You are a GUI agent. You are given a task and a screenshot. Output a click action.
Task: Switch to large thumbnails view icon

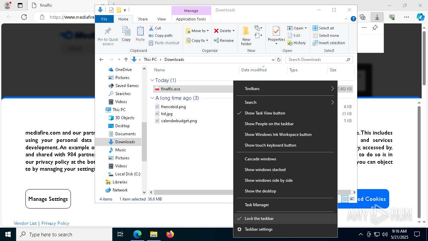[x=352, y=199]
